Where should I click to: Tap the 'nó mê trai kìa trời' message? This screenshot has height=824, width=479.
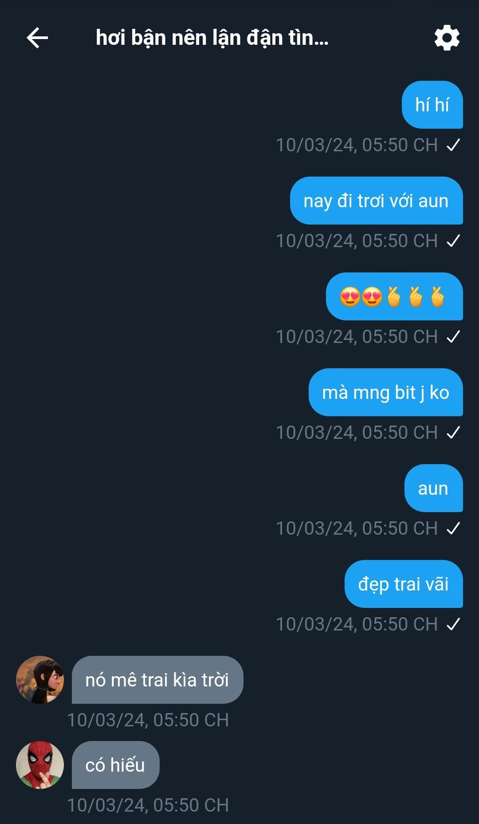(157, 680)
